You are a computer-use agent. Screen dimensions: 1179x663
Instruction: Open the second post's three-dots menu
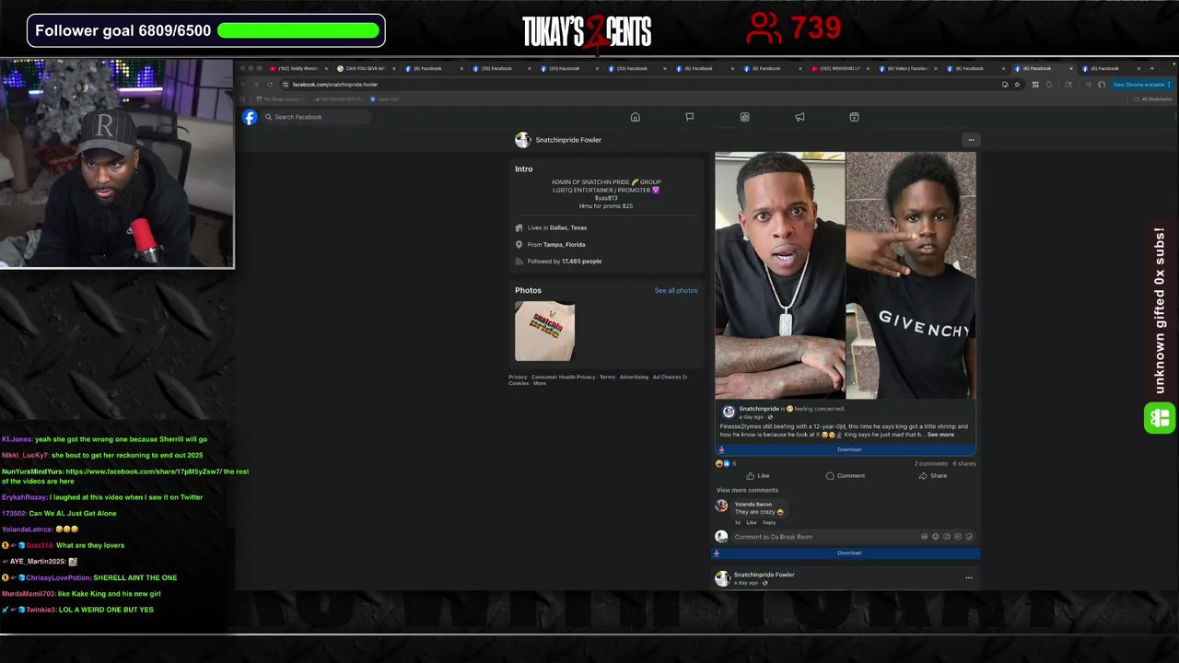[x=968, y=578]
